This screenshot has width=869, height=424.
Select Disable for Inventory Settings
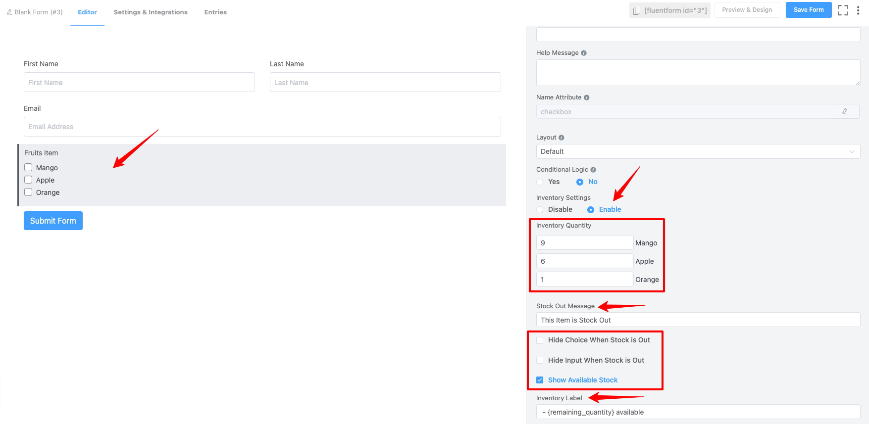click(x=540, y=210)
